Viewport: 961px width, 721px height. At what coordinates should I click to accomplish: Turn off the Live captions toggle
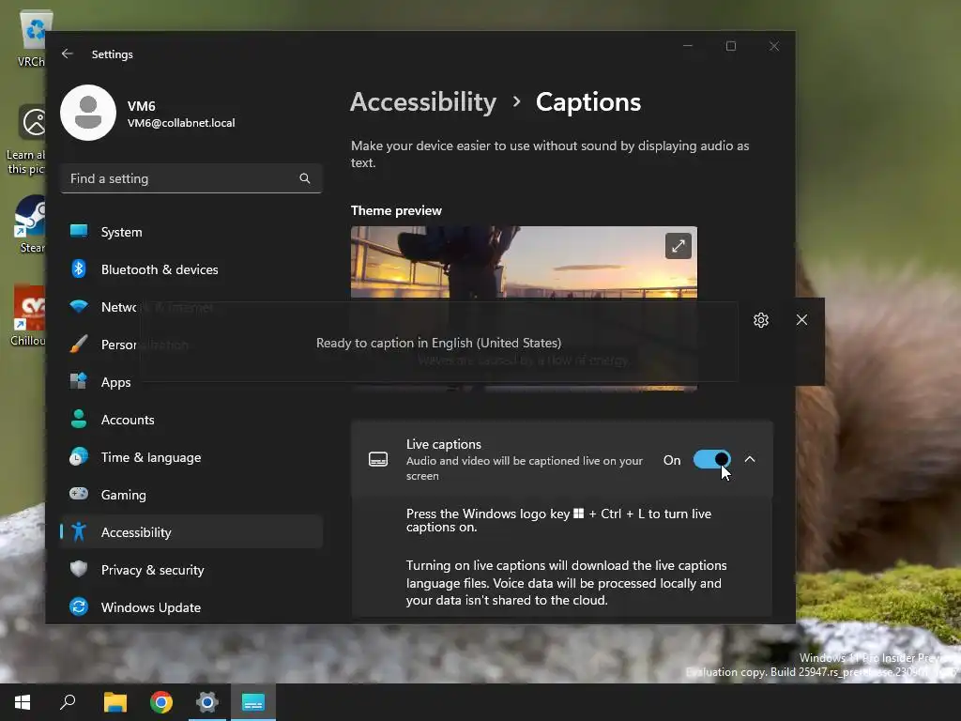(x=711, y=459)
